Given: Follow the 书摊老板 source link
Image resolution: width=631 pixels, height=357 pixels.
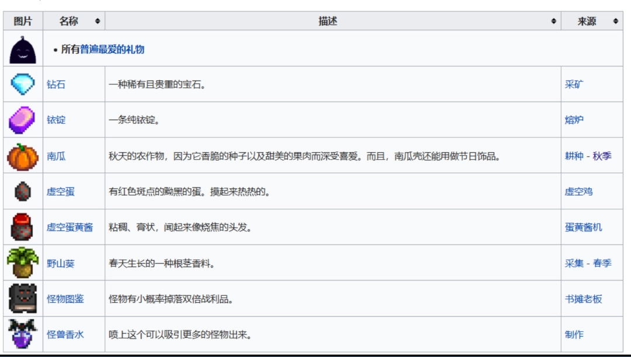Looking at the screenshot, I should (583, 299).
